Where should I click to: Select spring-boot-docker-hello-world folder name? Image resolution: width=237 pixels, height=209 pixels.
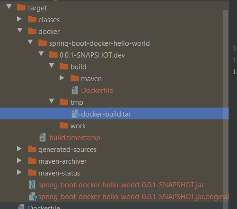pyautogui.click(x=99, y=43)
